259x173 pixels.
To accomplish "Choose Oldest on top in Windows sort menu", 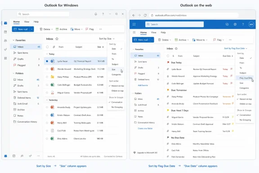I will tap(117, 91).
